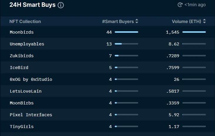Click Moonbirds smart buyers bar

[x=126, y=32]
